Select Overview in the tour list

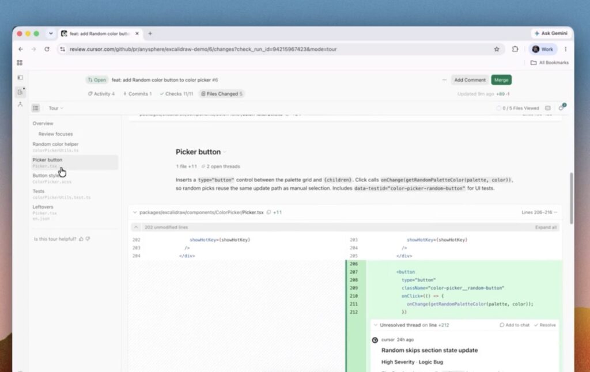click(x=43, y=123)
